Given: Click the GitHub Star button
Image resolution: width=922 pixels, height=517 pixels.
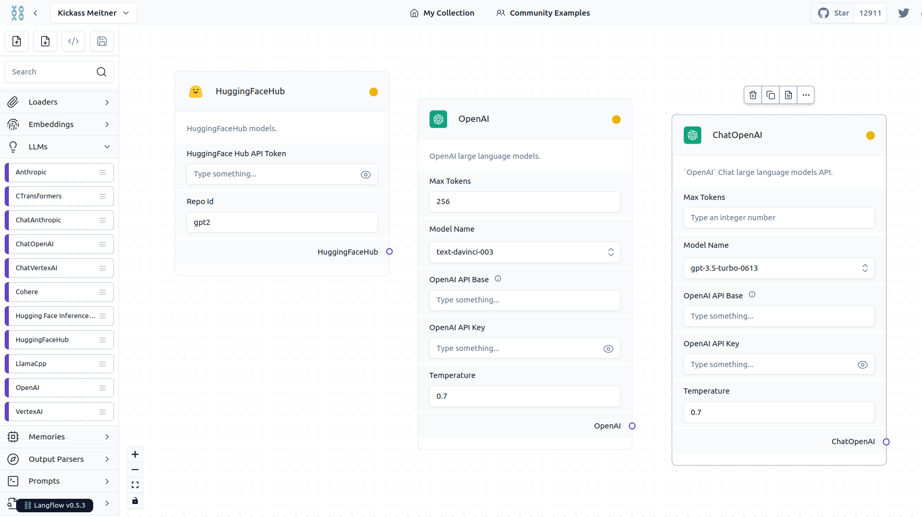Looking at the screenshot, I should point(833,13).
